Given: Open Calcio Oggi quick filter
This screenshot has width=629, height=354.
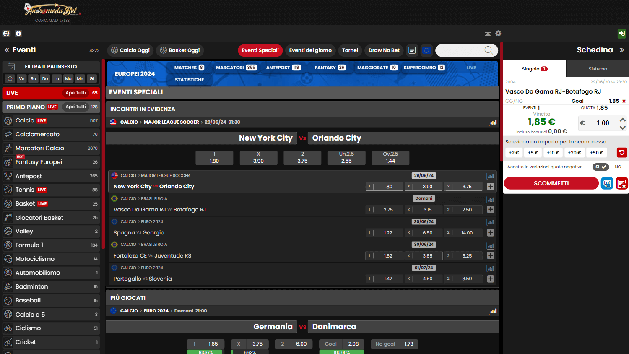Looking at the screenshot, I should [x=130, y=50].
